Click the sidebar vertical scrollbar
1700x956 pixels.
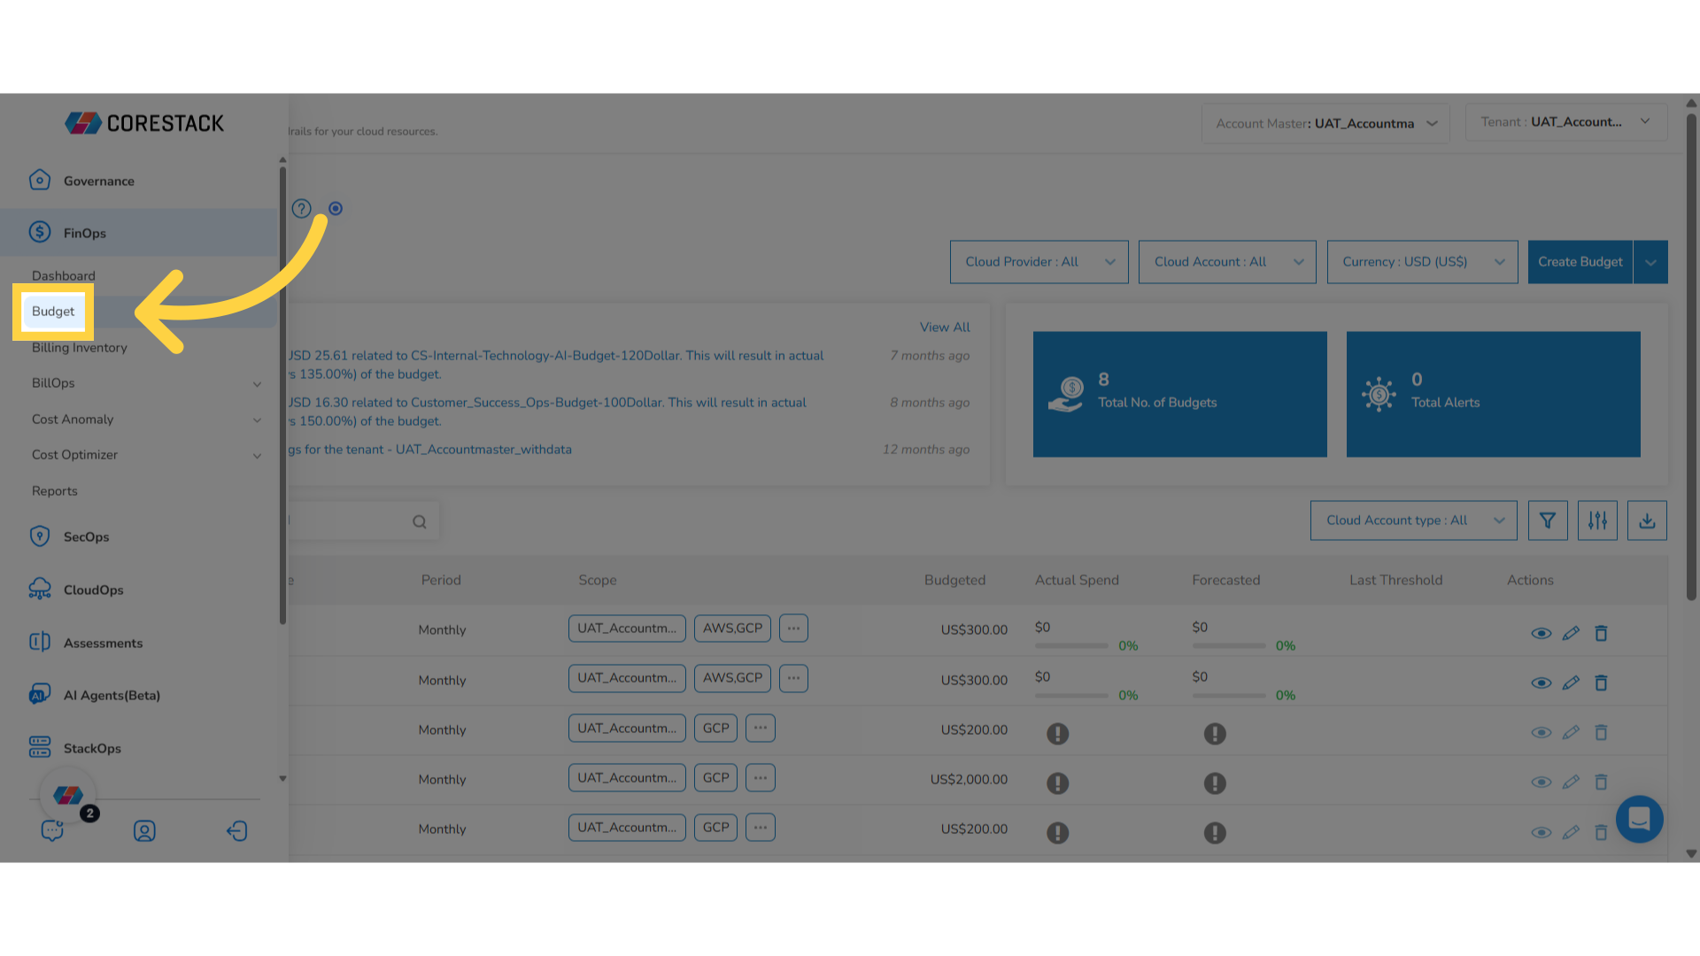(x=282, y=396)
